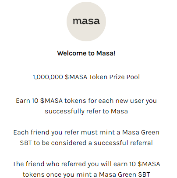Click the words "must mint"
The image size is (177, 178).
click(98, 132)
